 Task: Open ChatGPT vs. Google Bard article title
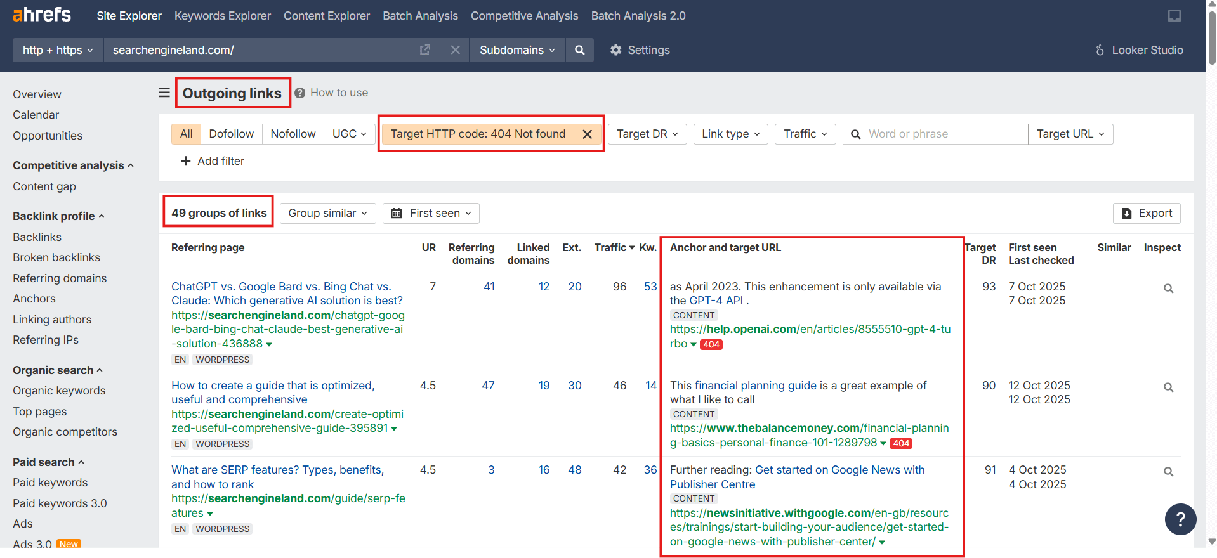click(x=287, y=294)
